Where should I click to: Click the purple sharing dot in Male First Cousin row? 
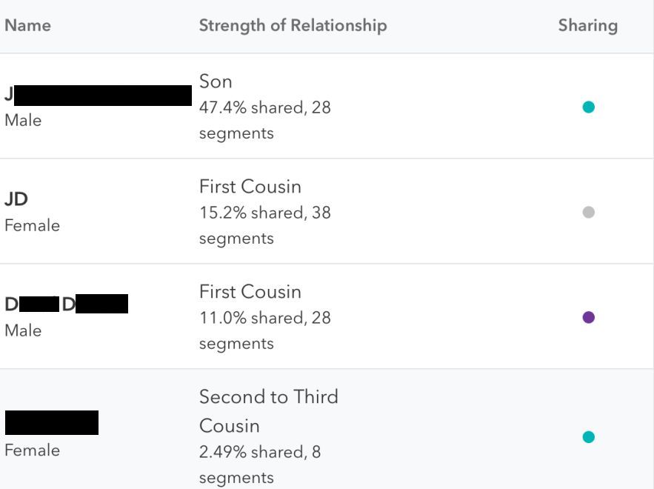point(589,318)
